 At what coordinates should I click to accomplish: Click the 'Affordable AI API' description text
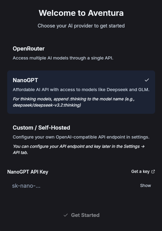(x=81, y=90)
